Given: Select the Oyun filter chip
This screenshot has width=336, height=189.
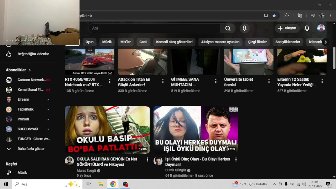Looking at the screenshot, I should [x=90, y=42].
